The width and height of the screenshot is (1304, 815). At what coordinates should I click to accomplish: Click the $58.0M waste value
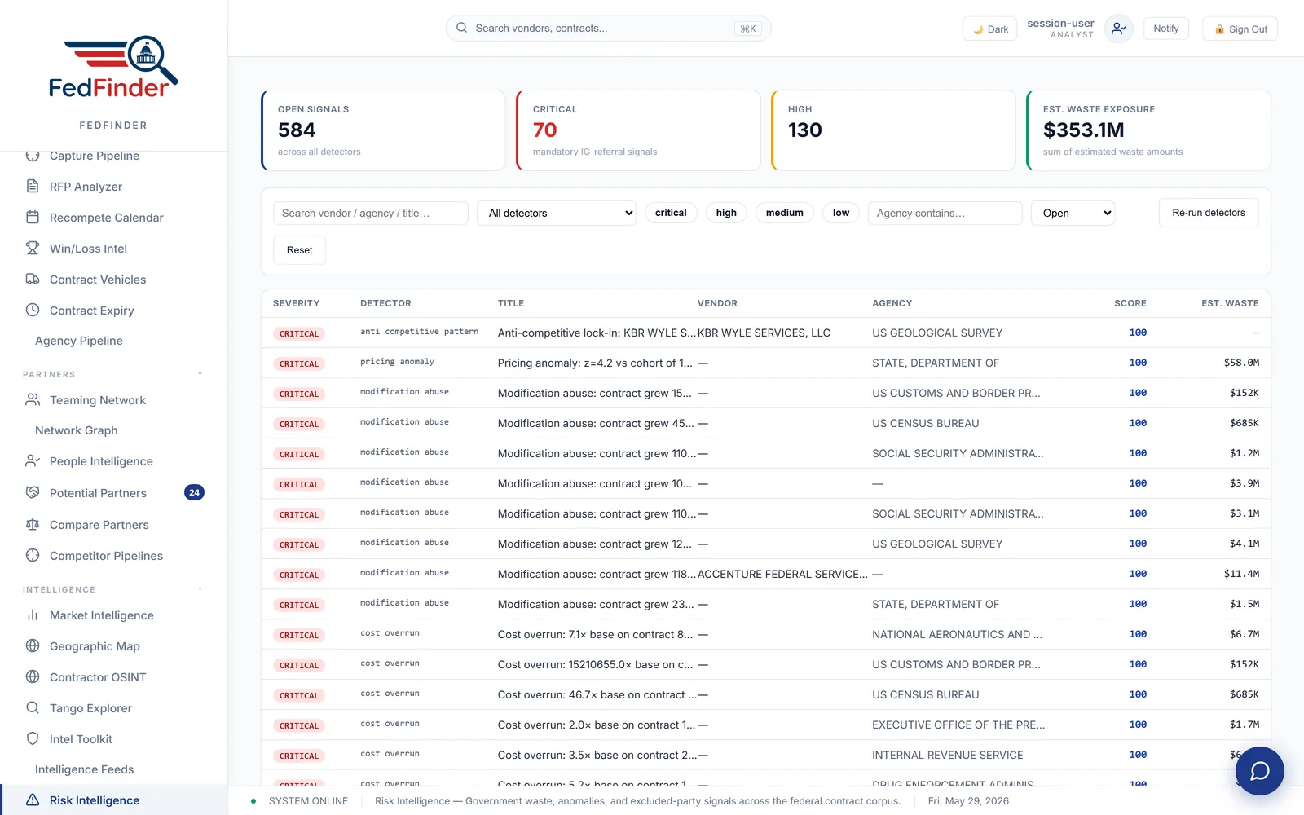point(1241,363)
